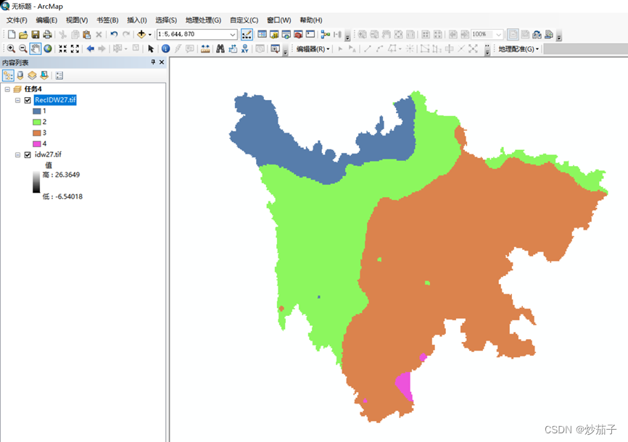Open Go To XY tool

pos(244,49)
